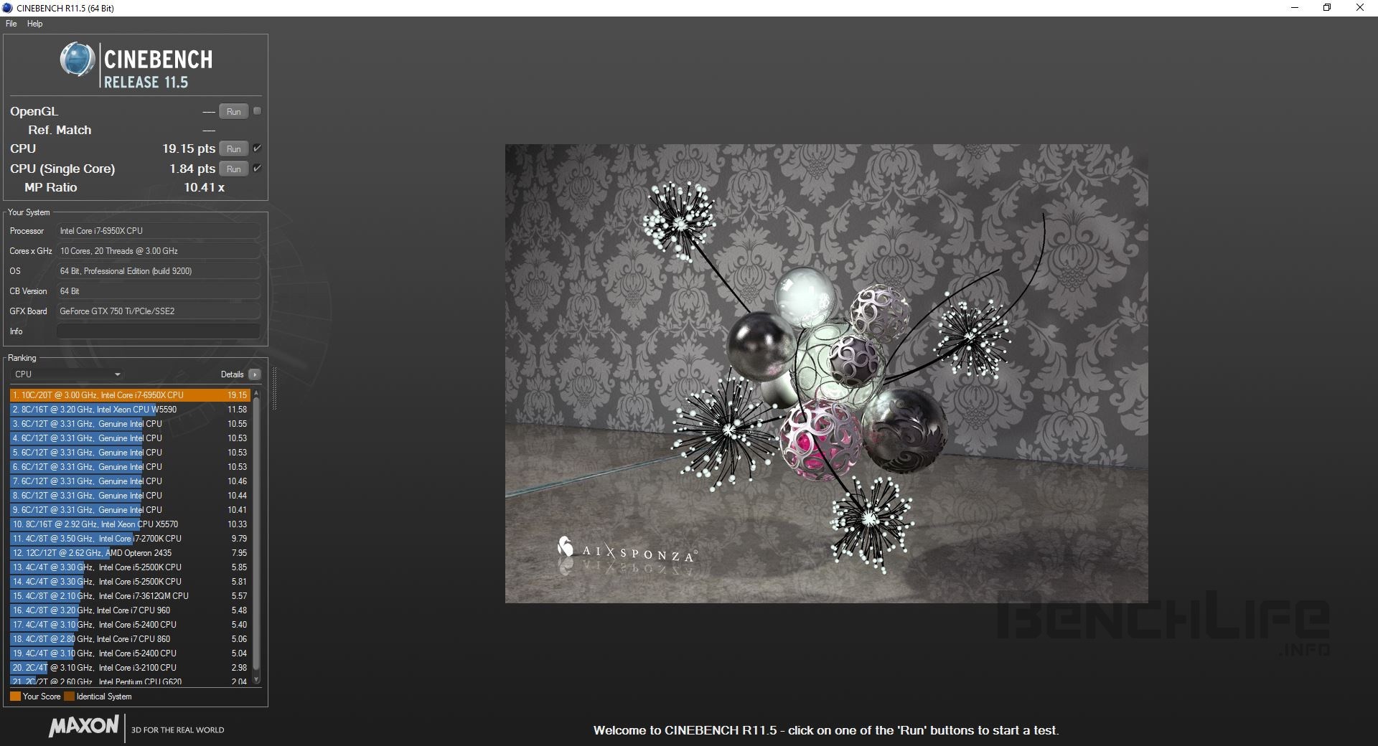Screen dimensions: 1378x746
Task: Select ranking row 10 Xeon X5570
Action: click(130, 524)
